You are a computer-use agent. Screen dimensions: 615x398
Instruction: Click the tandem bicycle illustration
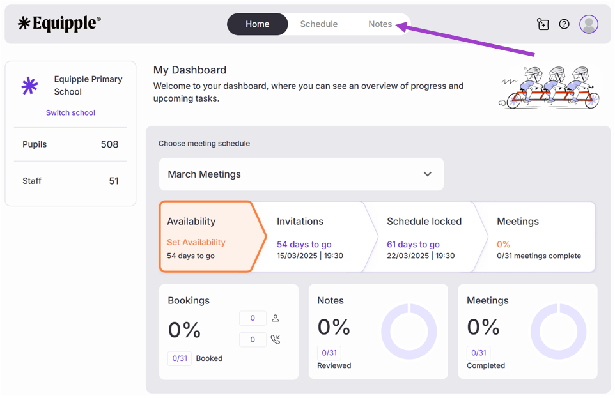[x=549, y=88]
